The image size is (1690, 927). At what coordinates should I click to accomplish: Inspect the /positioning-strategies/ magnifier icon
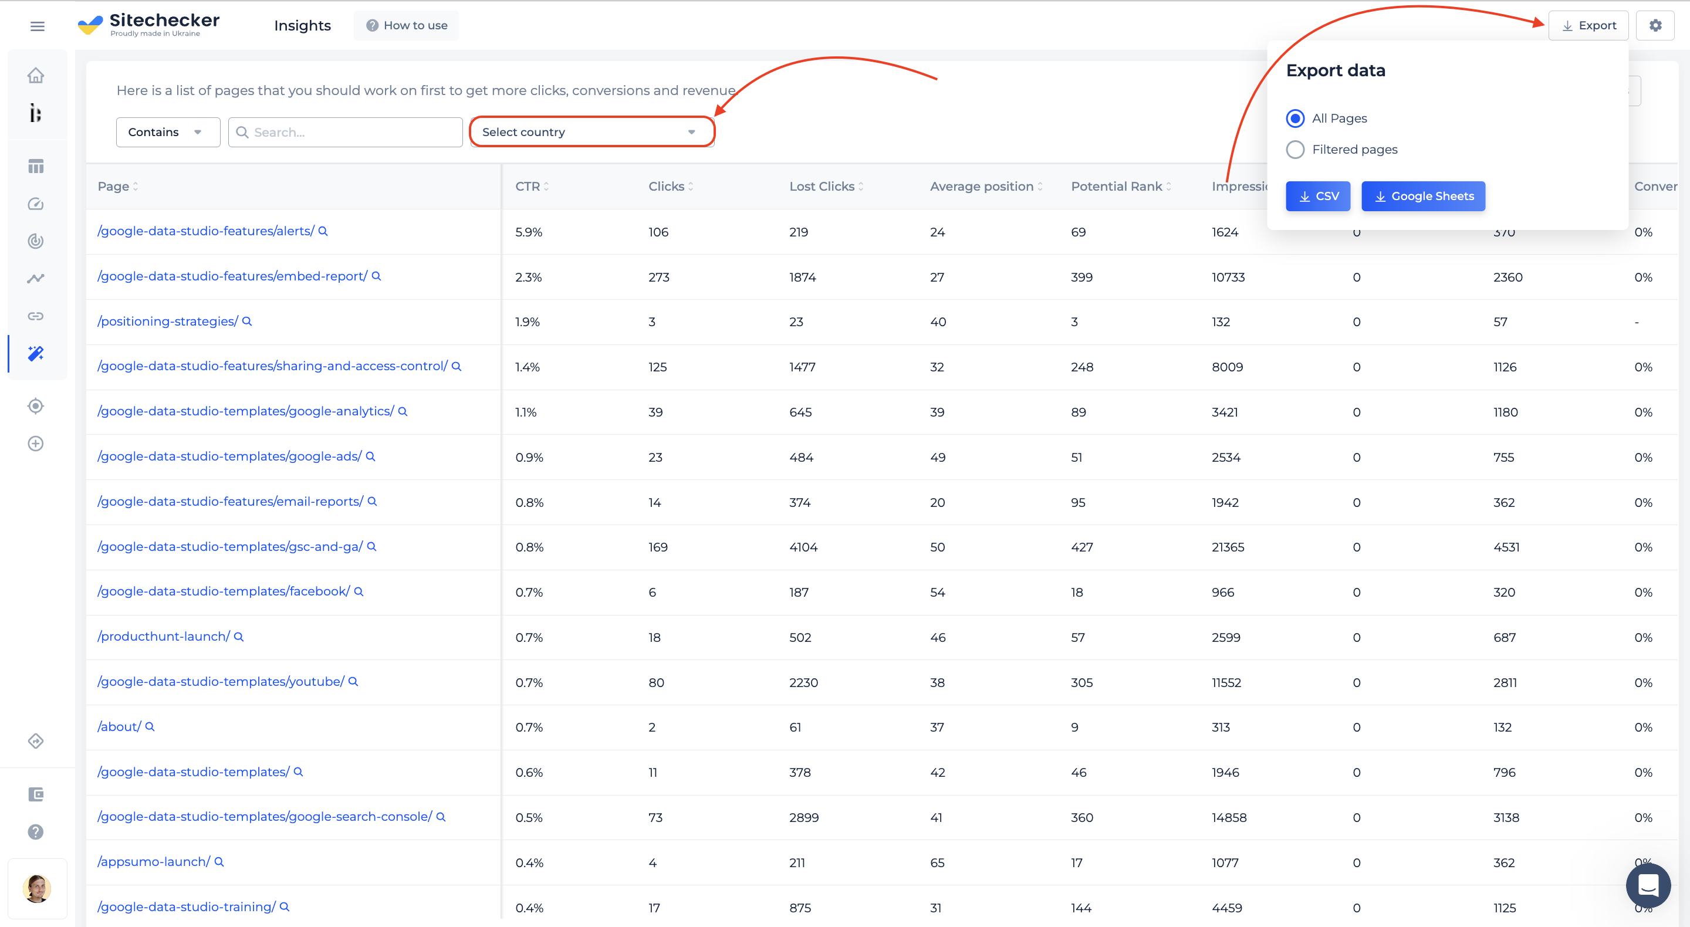[246, 322]
